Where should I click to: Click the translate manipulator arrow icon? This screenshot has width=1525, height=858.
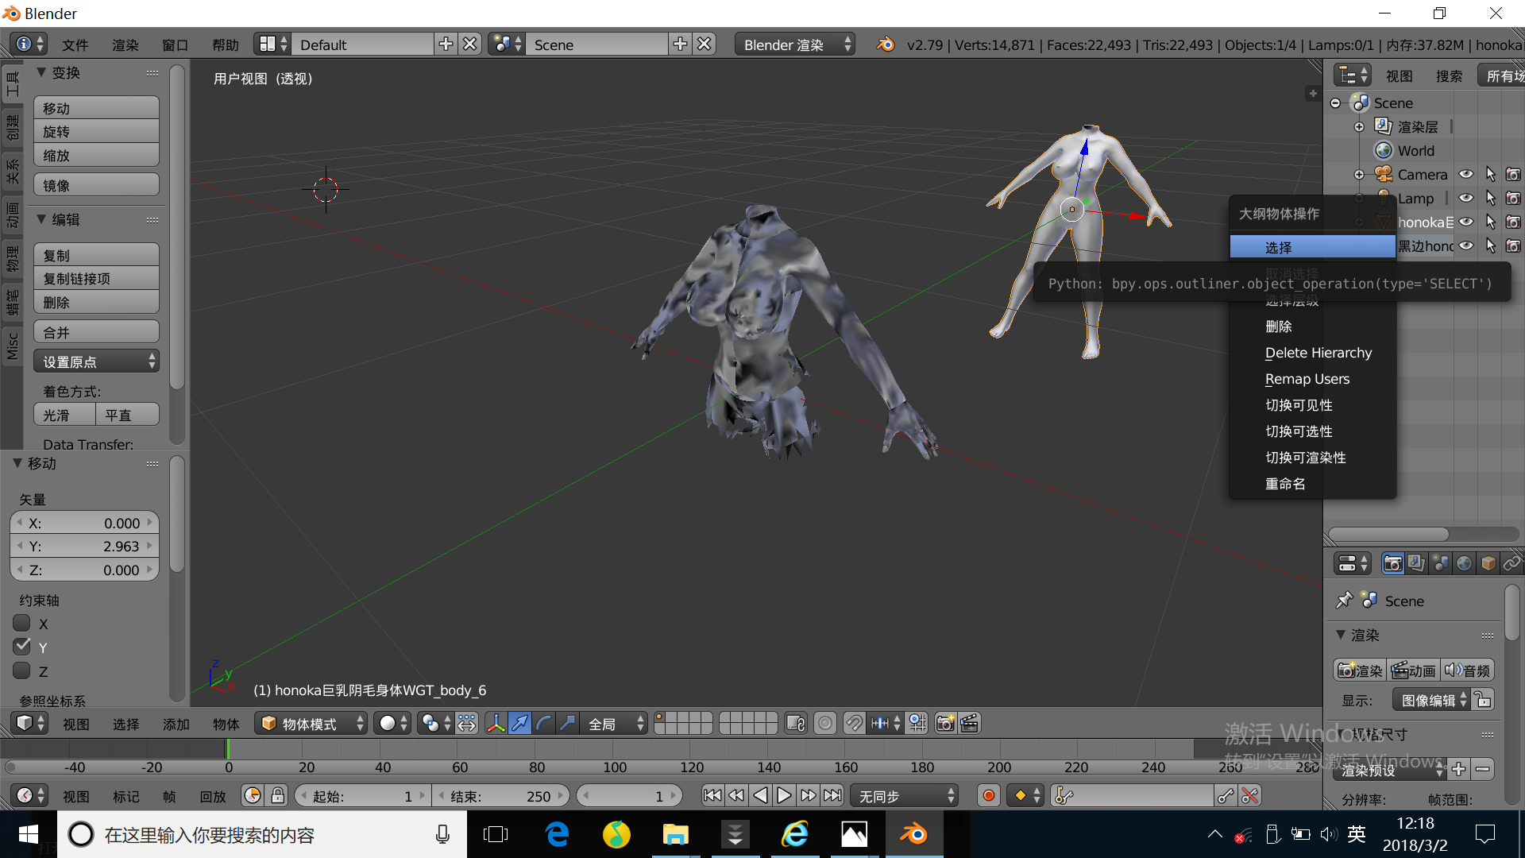519,723
